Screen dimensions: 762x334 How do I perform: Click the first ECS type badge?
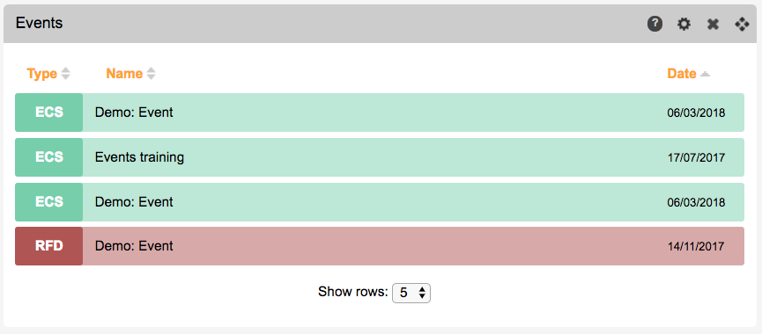click(x=49, y=113)
